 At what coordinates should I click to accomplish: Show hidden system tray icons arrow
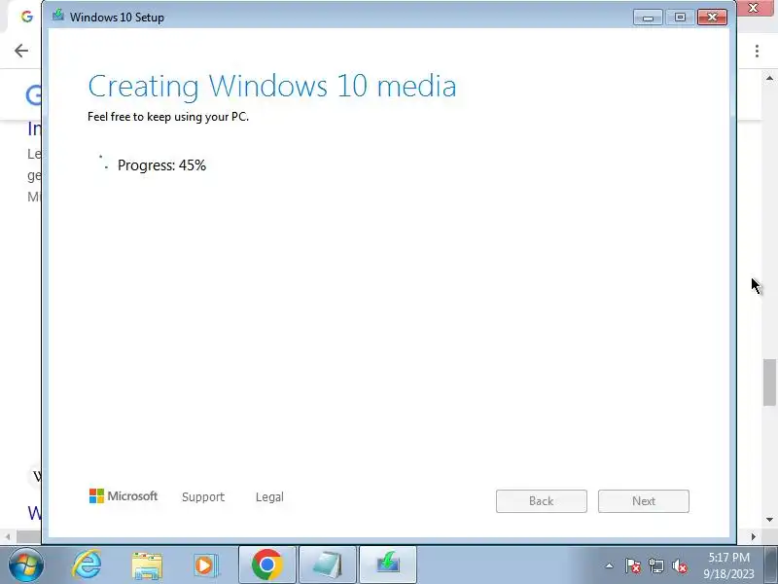(x=610, y=566)
